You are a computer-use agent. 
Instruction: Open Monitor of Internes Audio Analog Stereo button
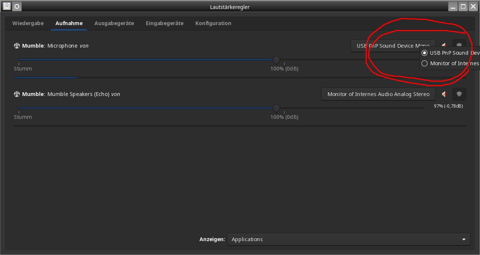(378, 94)
